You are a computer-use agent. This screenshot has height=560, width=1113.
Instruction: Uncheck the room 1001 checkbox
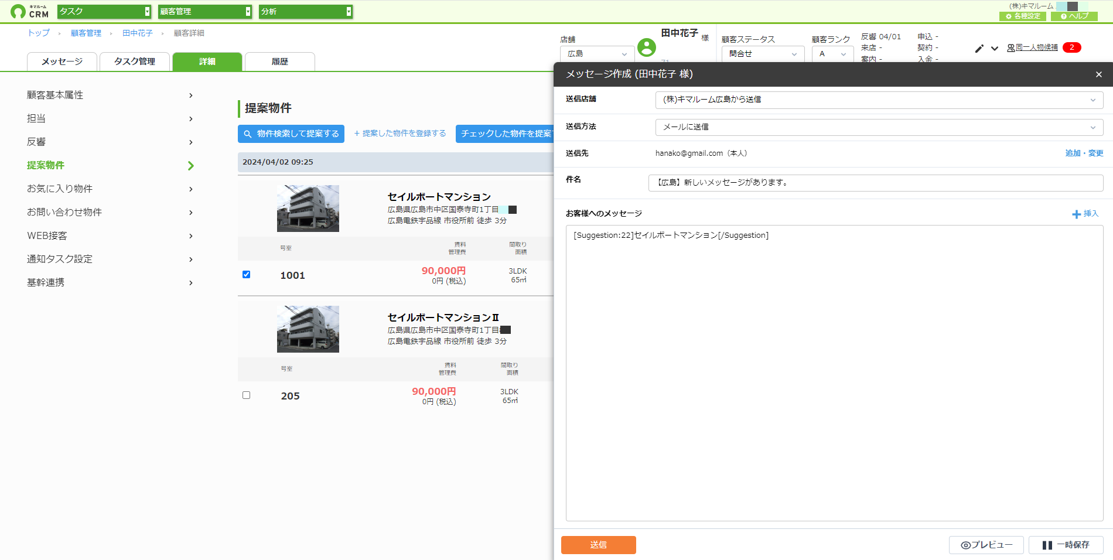pyautogui.click(x=247, y=274)
